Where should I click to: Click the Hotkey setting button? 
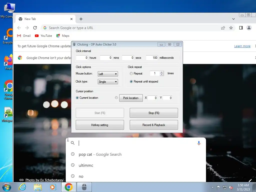click(x=100, y=125)
